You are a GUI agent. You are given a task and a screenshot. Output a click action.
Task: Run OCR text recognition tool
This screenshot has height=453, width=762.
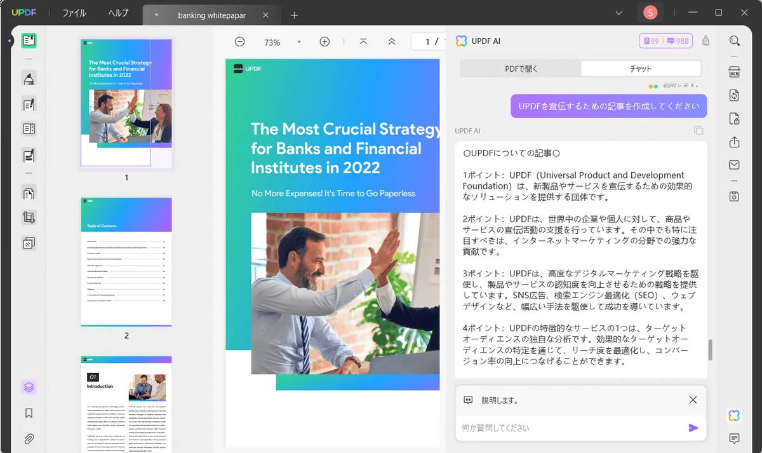point(734,71)
